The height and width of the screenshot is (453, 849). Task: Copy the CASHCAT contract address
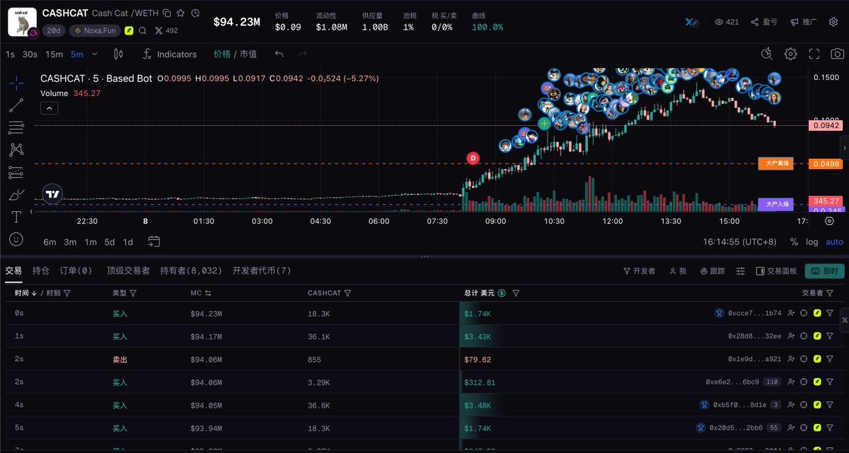167,13
